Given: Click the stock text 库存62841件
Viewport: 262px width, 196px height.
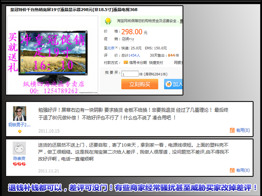Looking at the screenshot, I should pos(156,74).
